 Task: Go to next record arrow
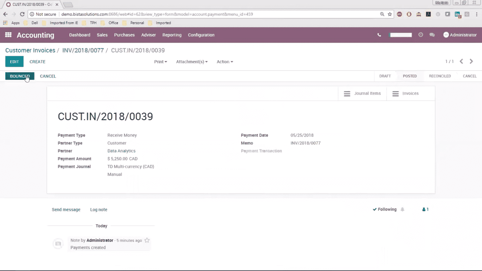(x=471, y=61)
